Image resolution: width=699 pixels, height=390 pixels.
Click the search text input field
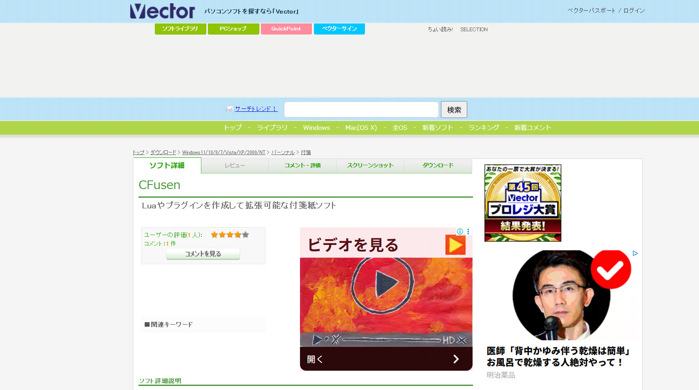tap(361, 110)
